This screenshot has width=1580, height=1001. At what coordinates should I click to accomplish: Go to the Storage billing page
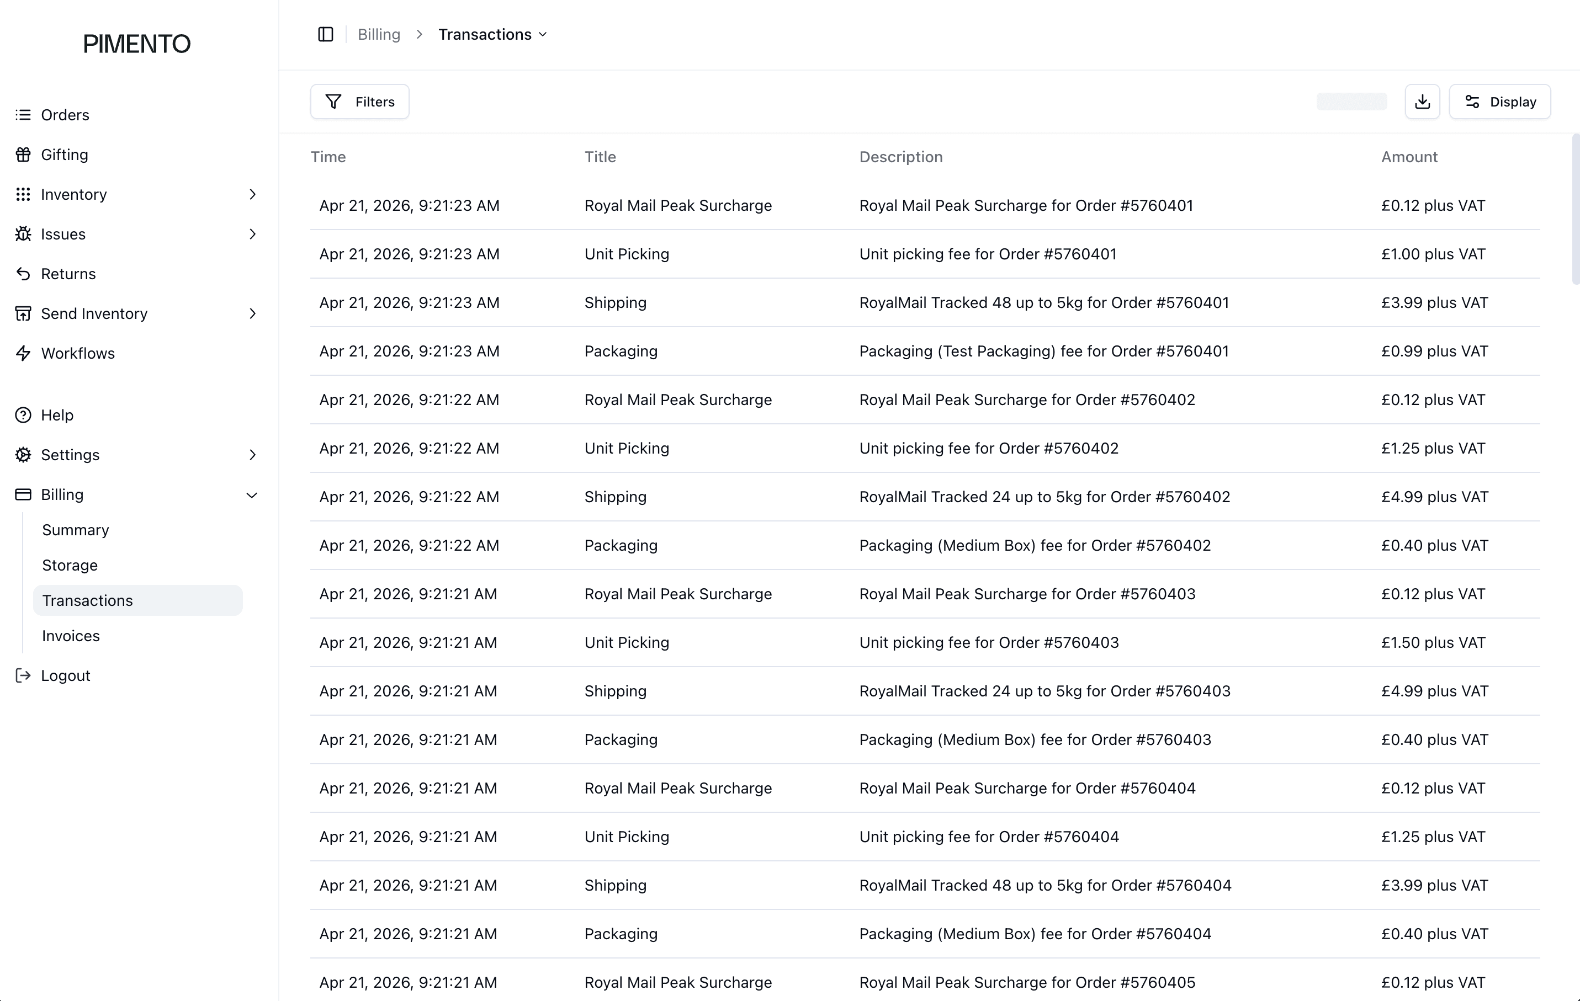(70, 566)
